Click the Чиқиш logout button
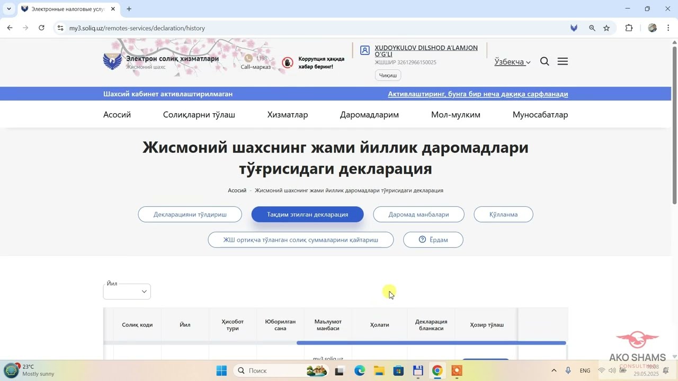The width and height of the screenshot is (678, 381). 388,75
